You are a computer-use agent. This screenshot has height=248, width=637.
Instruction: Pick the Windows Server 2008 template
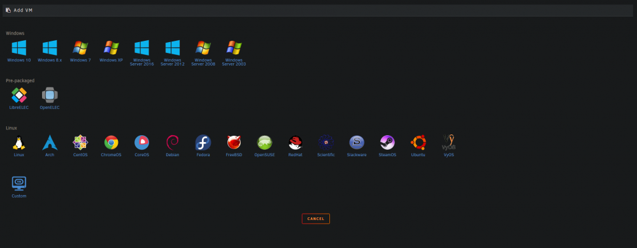tap(203, 48)
